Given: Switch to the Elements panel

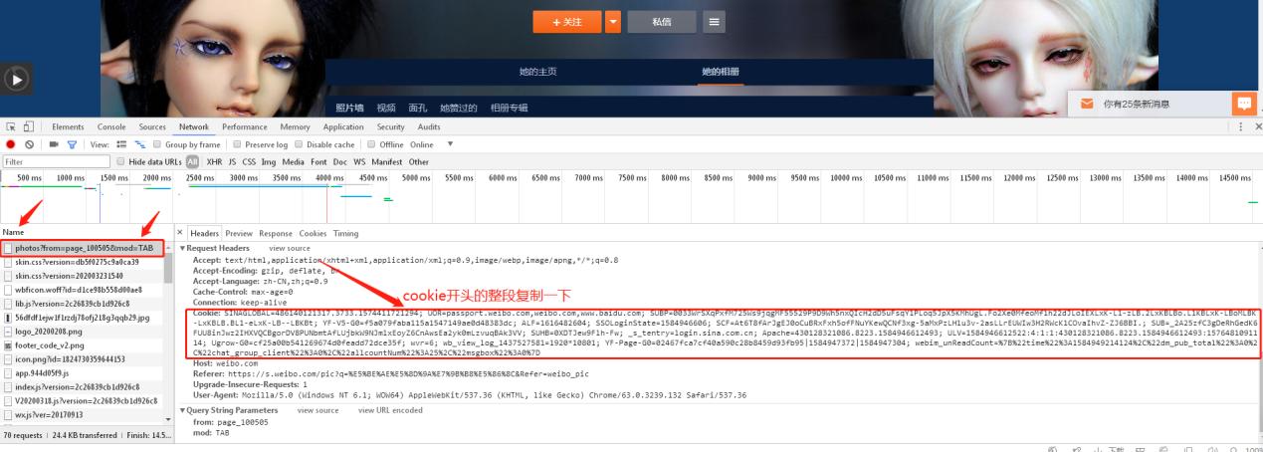Looking at the screenshot, I should pos(68,126).
